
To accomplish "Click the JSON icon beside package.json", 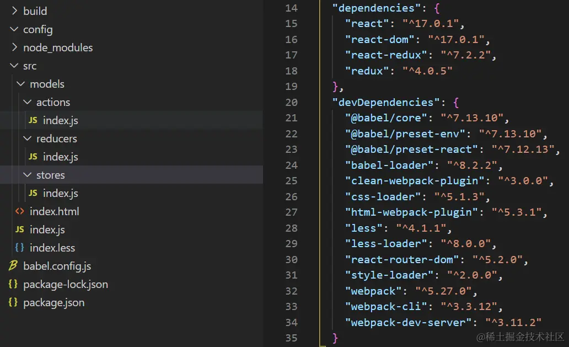I will click(13, 302).
